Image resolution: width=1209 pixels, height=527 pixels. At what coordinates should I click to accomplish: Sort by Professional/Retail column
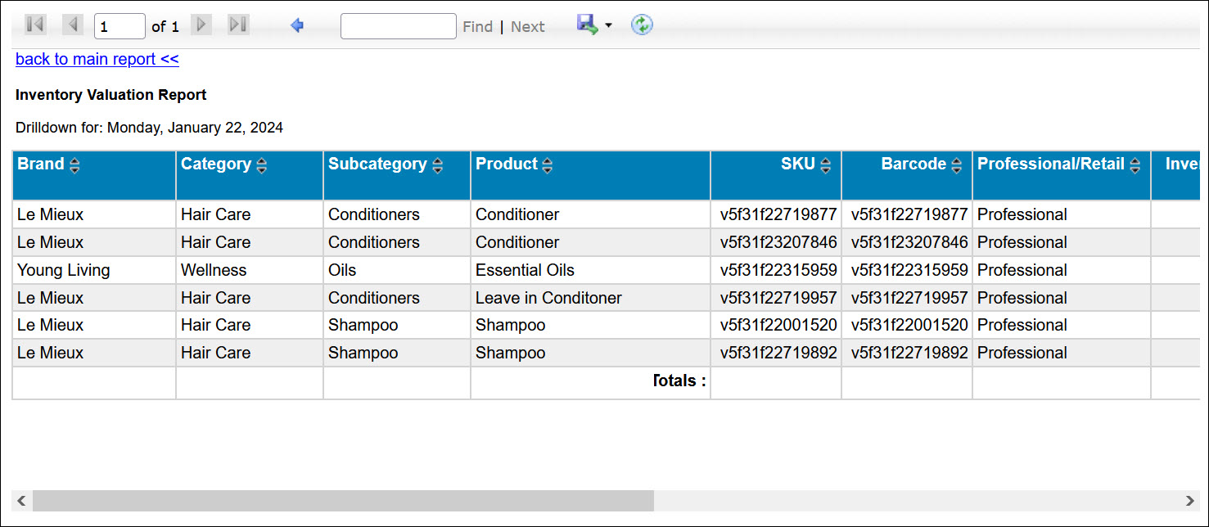[x=1135, y=166]
